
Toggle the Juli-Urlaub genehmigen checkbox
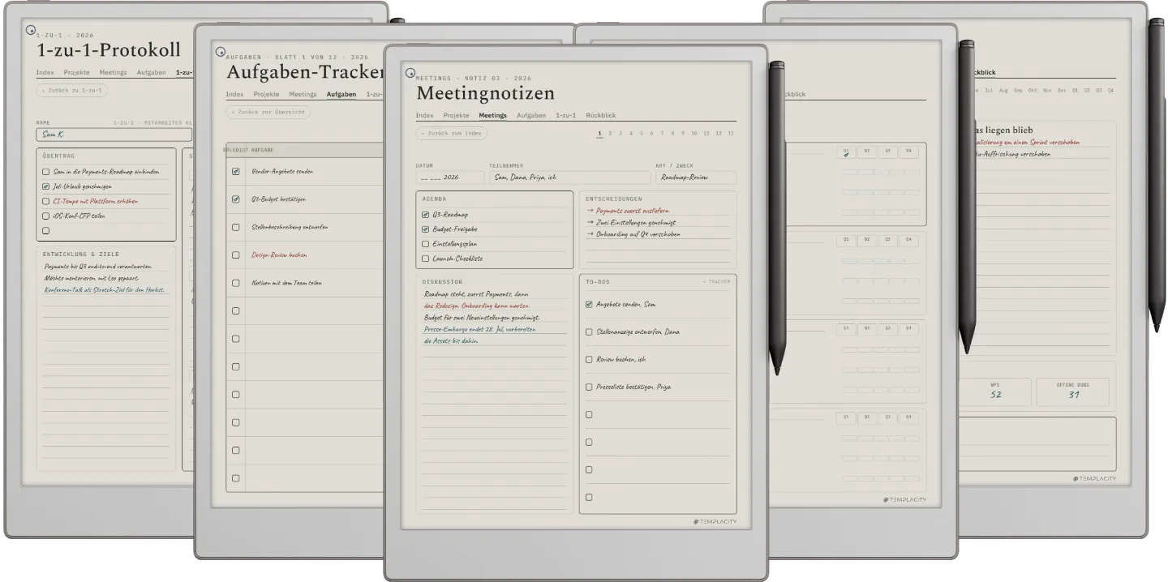46,186
